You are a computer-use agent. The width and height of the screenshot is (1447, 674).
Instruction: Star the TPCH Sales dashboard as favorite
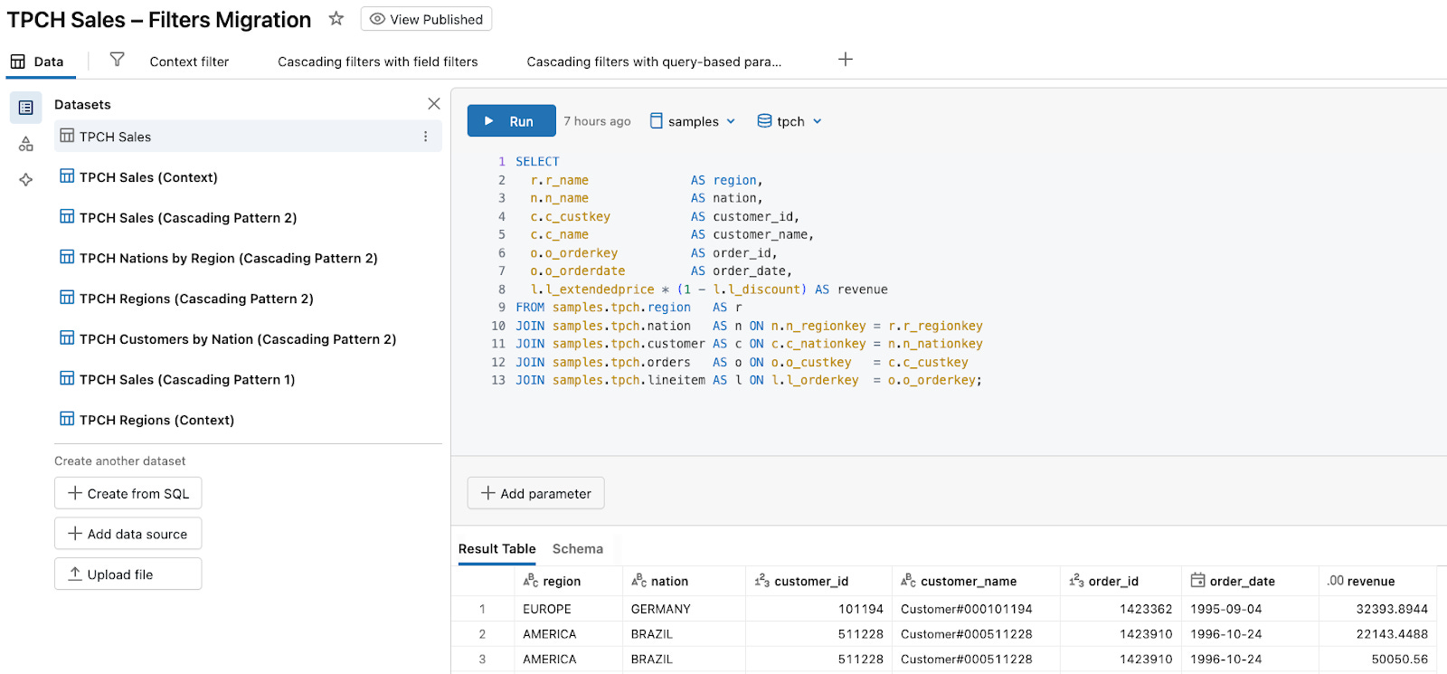click(x=336, y=18)
